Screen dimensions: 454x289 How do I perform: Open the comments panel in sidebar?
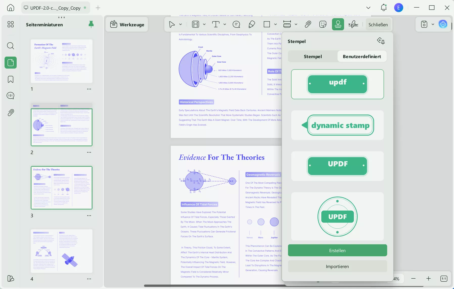click(x=11, y=96)
